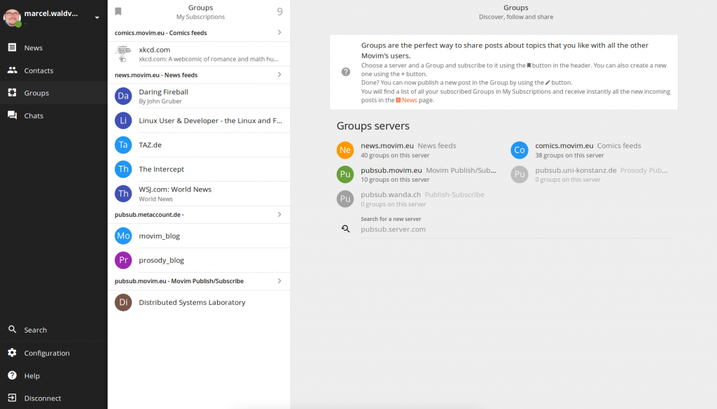The width and height of the screenshot is (717, 409).
Task: Open the Linux User & Developer group
Action: coord(199,120)
